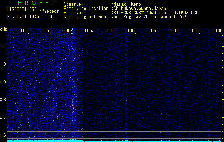
Task: Click the kHz axis unit label
Action: (x=3, y=29)
